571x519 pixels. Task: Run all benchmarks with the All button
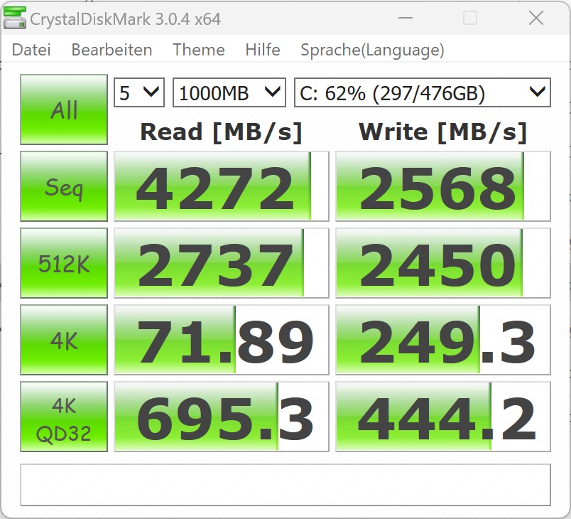[x=64, y=109]
